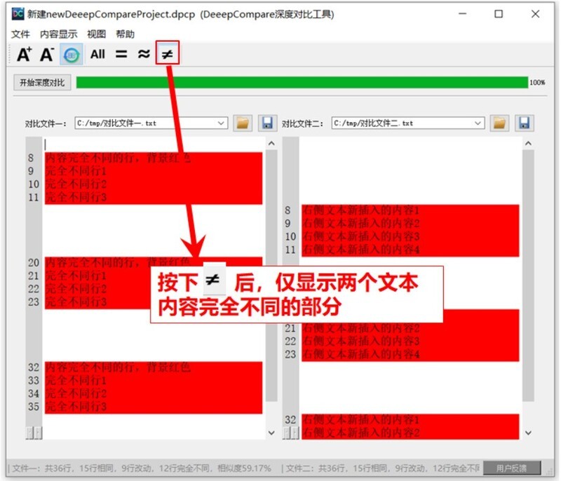Screen dimensions: 561x481
Task: Expand the 对比文件一 path dropdown
Action: point(221,123)
